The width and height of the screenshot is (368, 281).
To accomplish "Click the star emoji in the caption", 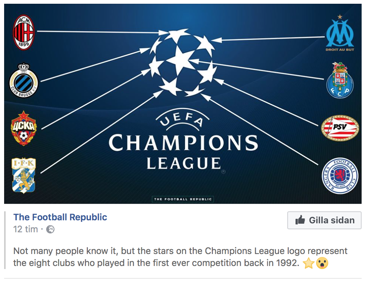I will (x=309, y=263).
